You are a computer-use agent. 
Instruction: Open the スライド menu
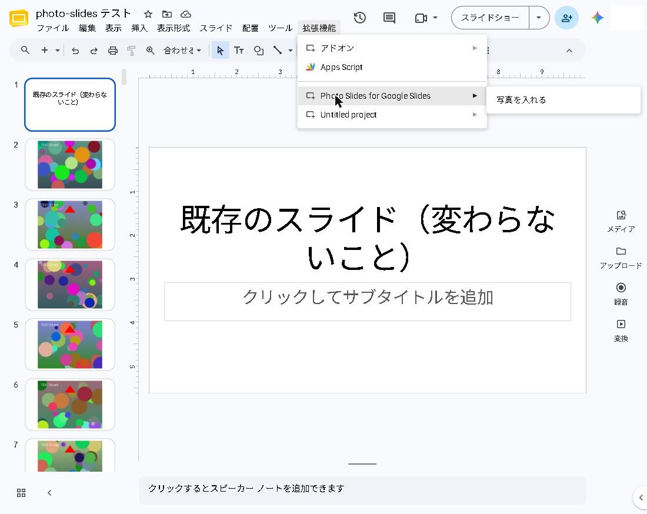coord(216,28)
